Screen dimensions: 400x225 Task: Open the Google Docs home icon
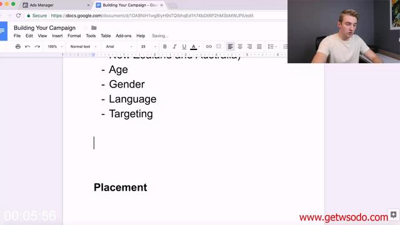[3, 31]
